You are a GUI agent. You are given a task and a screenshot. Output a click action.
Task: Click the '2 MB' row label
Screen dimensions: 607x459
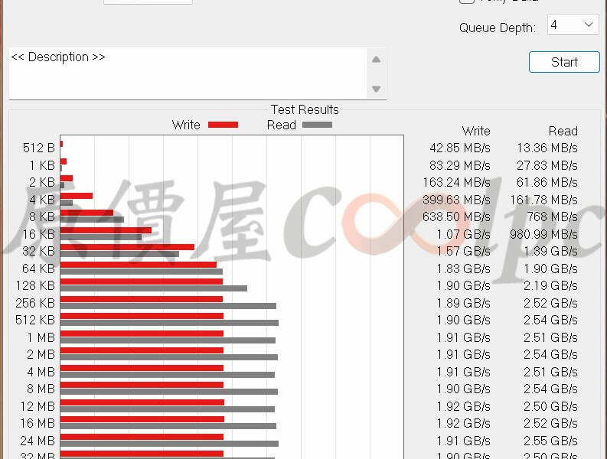(41, 354)
